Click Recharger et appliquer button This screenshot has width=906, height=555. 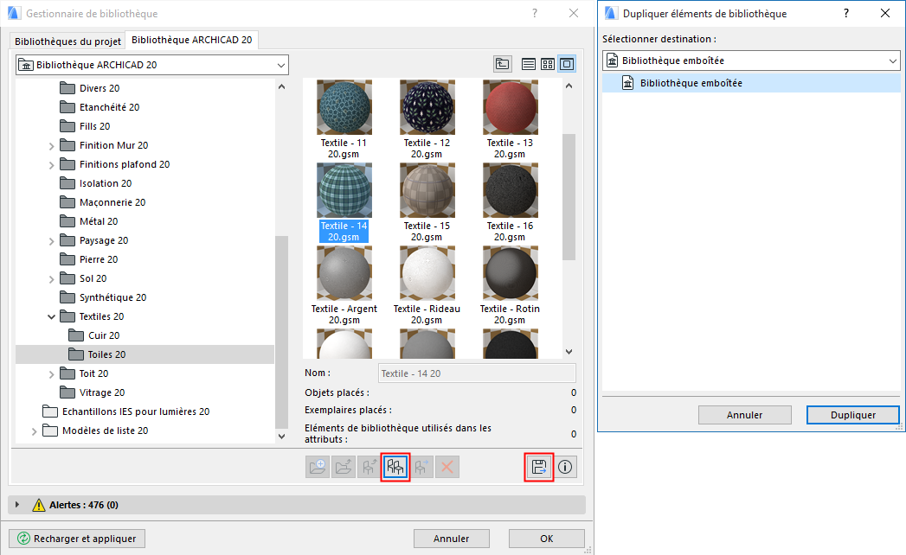[77, 539]
